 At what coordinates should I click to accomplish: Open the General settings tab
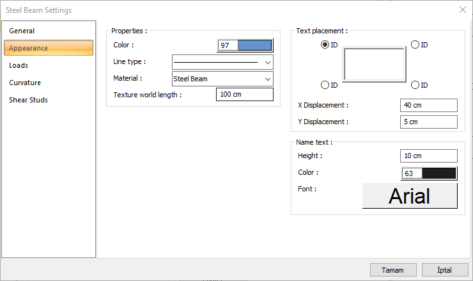22,31
